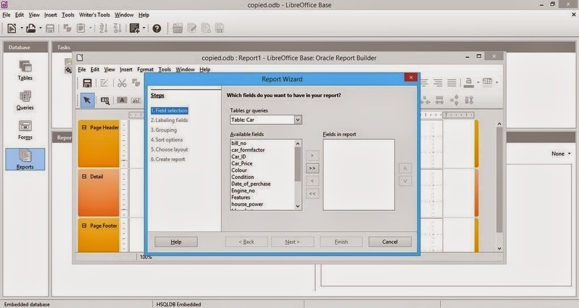The image size is (579, 308).
Task: Open the Insert menu in Base main window
Action: point(50,15)
